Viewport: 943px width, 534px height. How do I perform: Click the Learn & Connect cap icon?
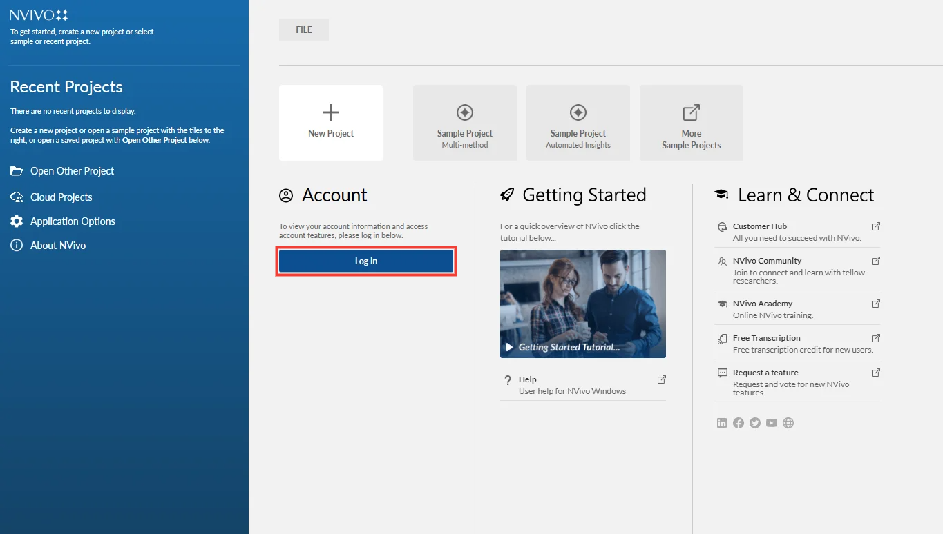(x=722, y=196)
